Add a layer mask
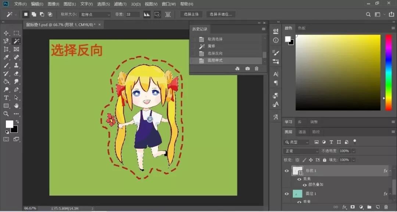Viewport: 397px width, 212px height. pos(353,207)
